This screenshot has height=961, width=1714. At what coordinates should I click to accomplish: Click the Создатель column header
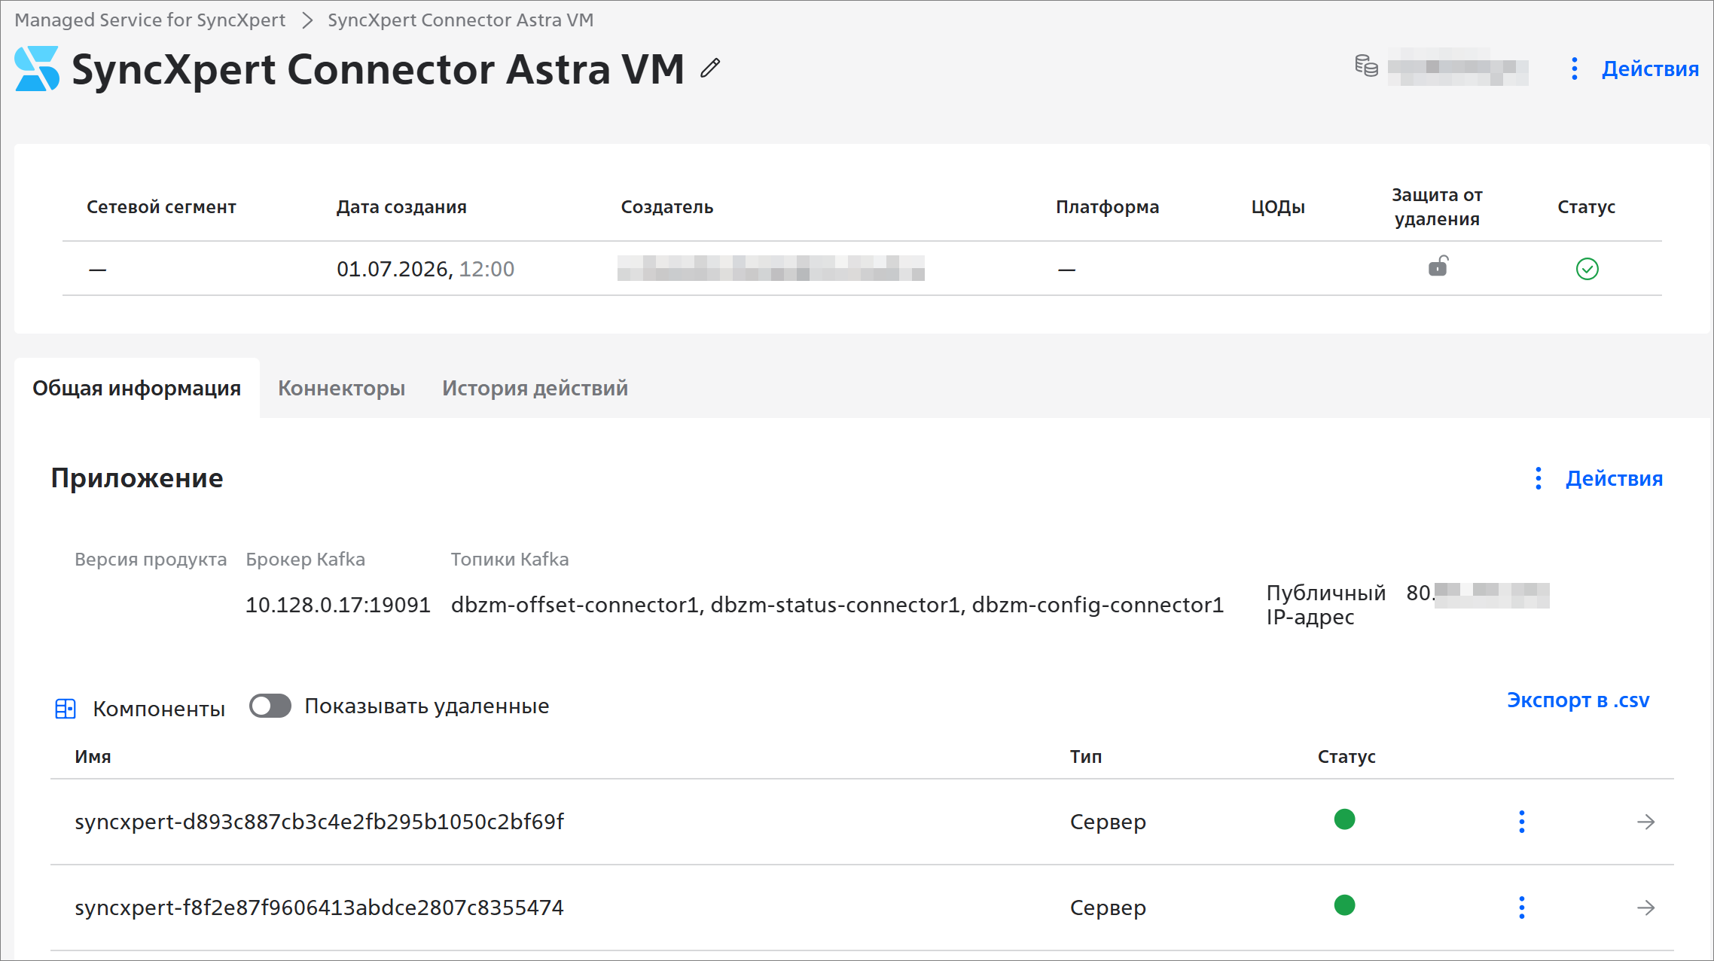tap(667, 207)
